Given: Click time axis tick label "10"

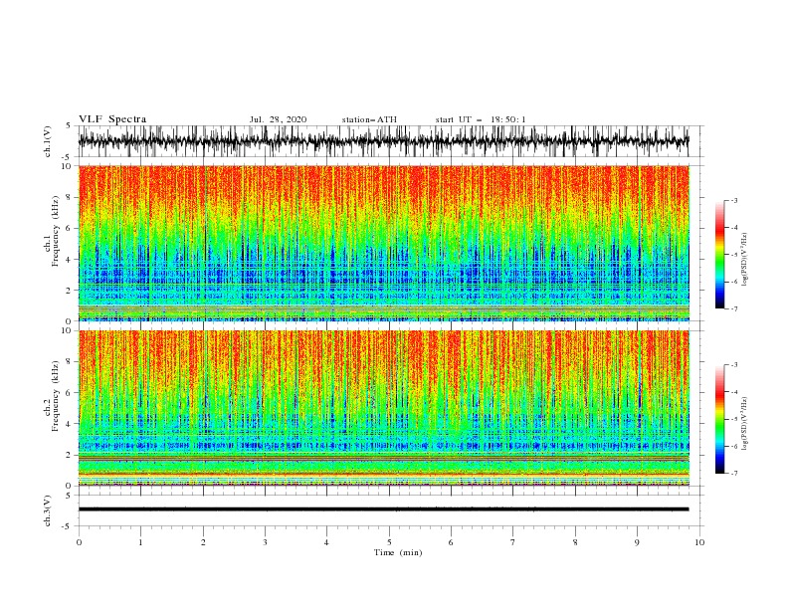Looking at the screenshot, I should tap(699, 542).
